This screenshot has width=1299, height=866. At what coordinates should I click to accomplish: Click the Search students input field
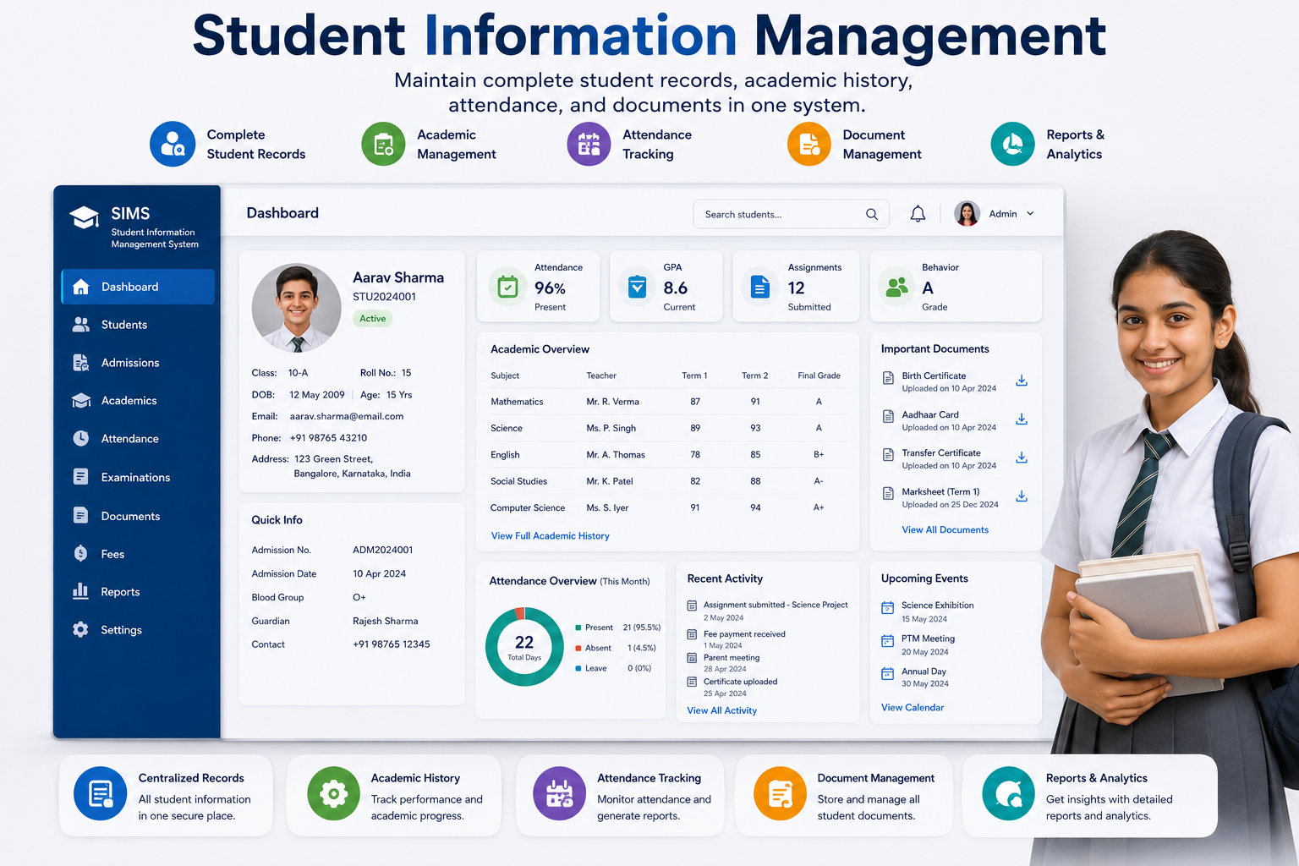coord(791,215)
